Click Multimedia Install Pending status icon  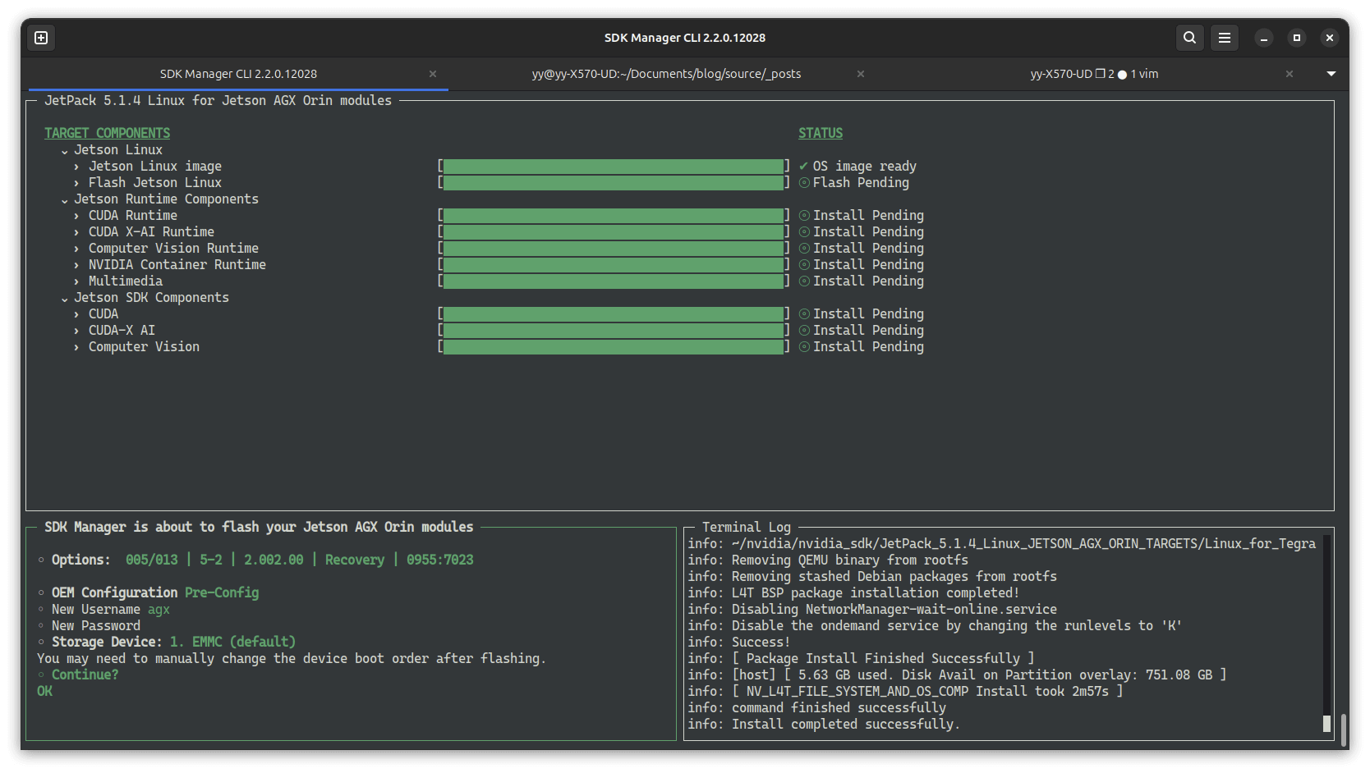click(804, 281)
